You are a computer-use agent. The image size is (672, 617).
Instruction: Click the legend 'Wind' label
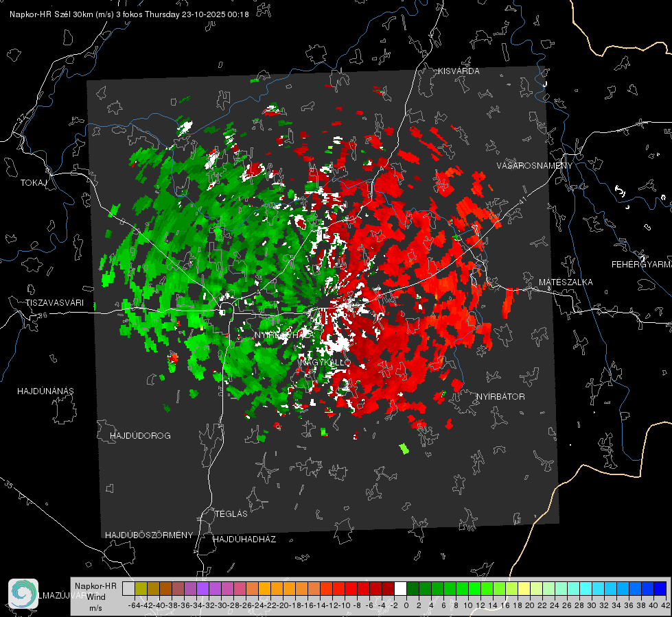96,597
